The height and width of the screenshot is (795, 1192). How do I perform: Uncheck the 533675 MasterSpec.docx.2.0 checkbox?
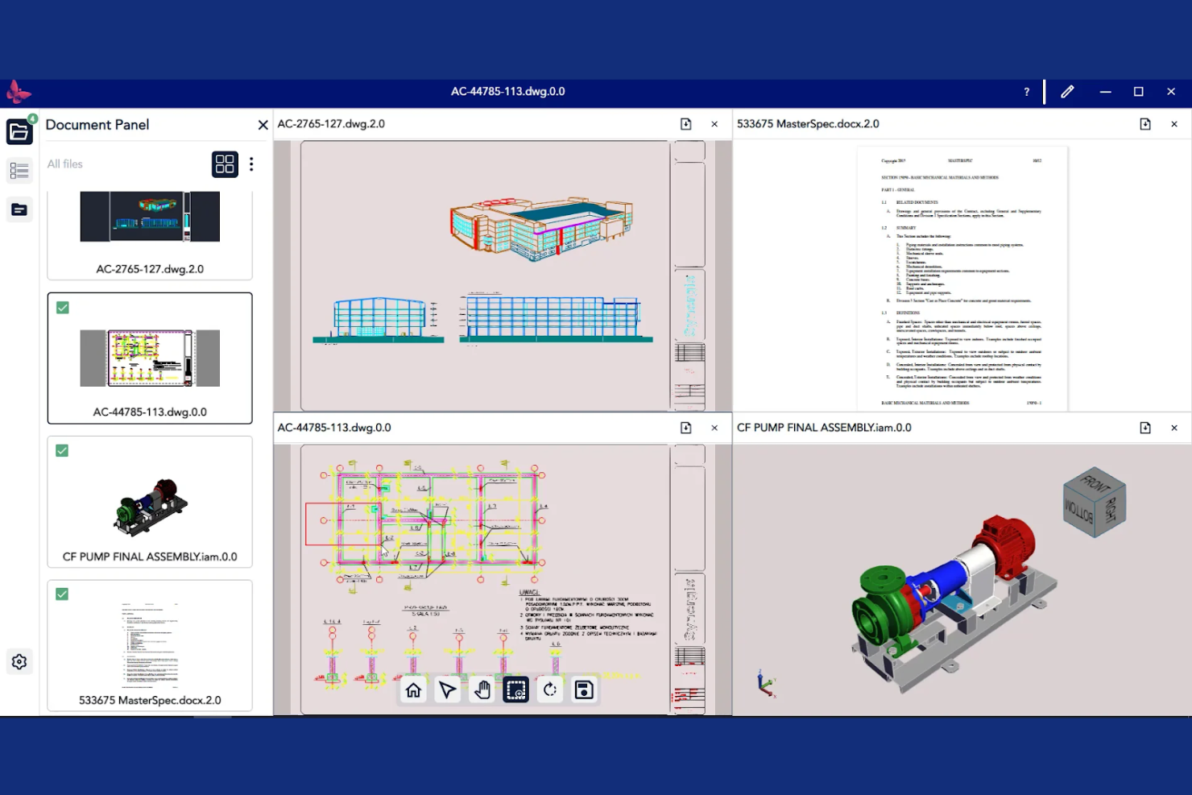click(x=62, y=594)
